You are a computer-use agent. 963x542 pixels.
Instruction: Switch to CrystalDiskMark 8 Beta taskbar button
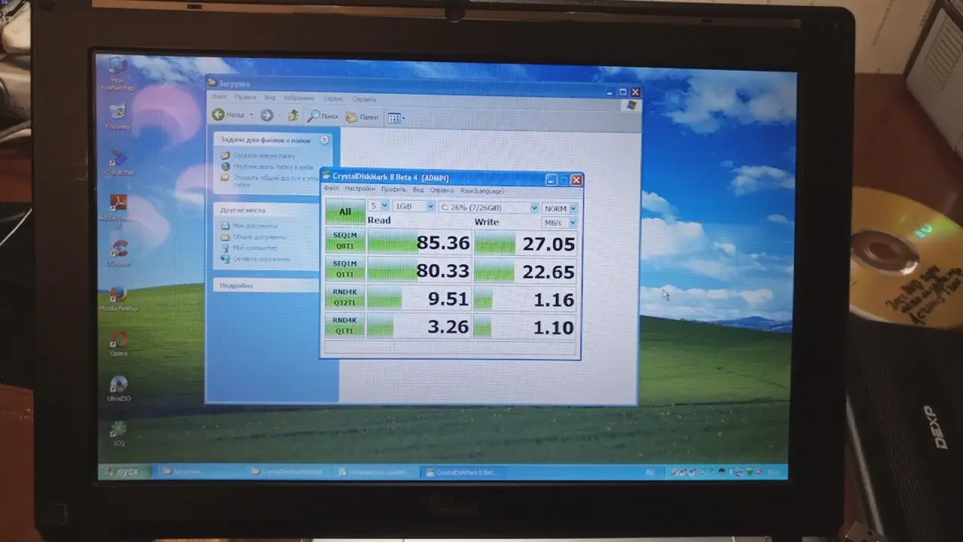point(462,472)
